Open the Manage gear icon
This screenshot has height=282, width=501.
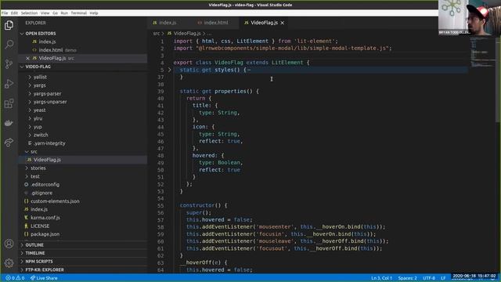coord(9,263)
